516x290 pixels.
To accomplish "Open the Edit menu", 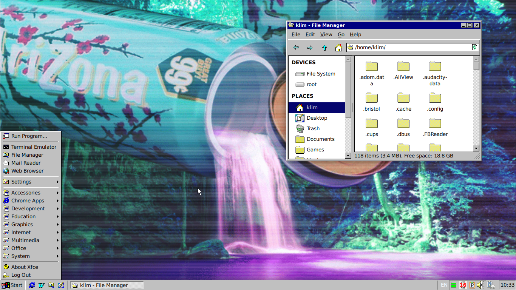I will (310, 34).
